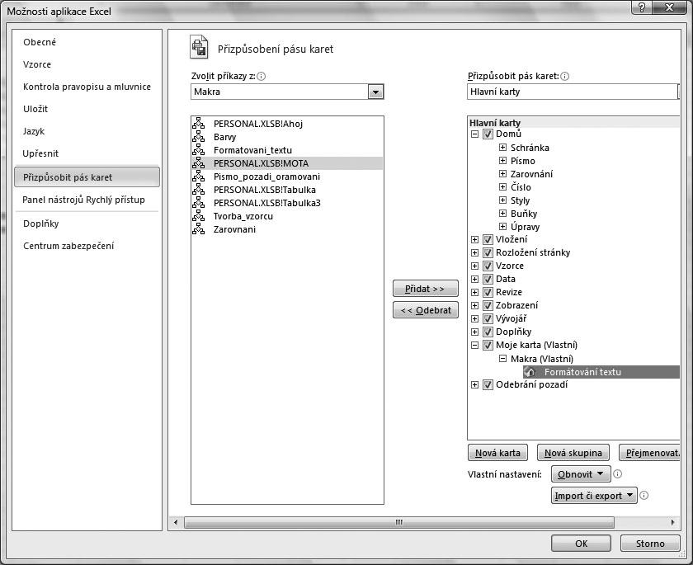Viewport: 693px width, 565px height.
Task: Uncheck the Vložení tab checkbox
Action: click(x=488, y=239)
